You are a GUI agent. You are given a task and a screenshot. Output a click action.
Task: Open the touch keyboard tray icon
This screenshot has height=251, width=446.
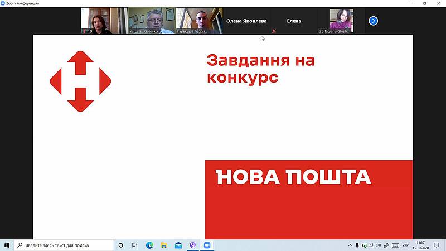coord(395,245)
